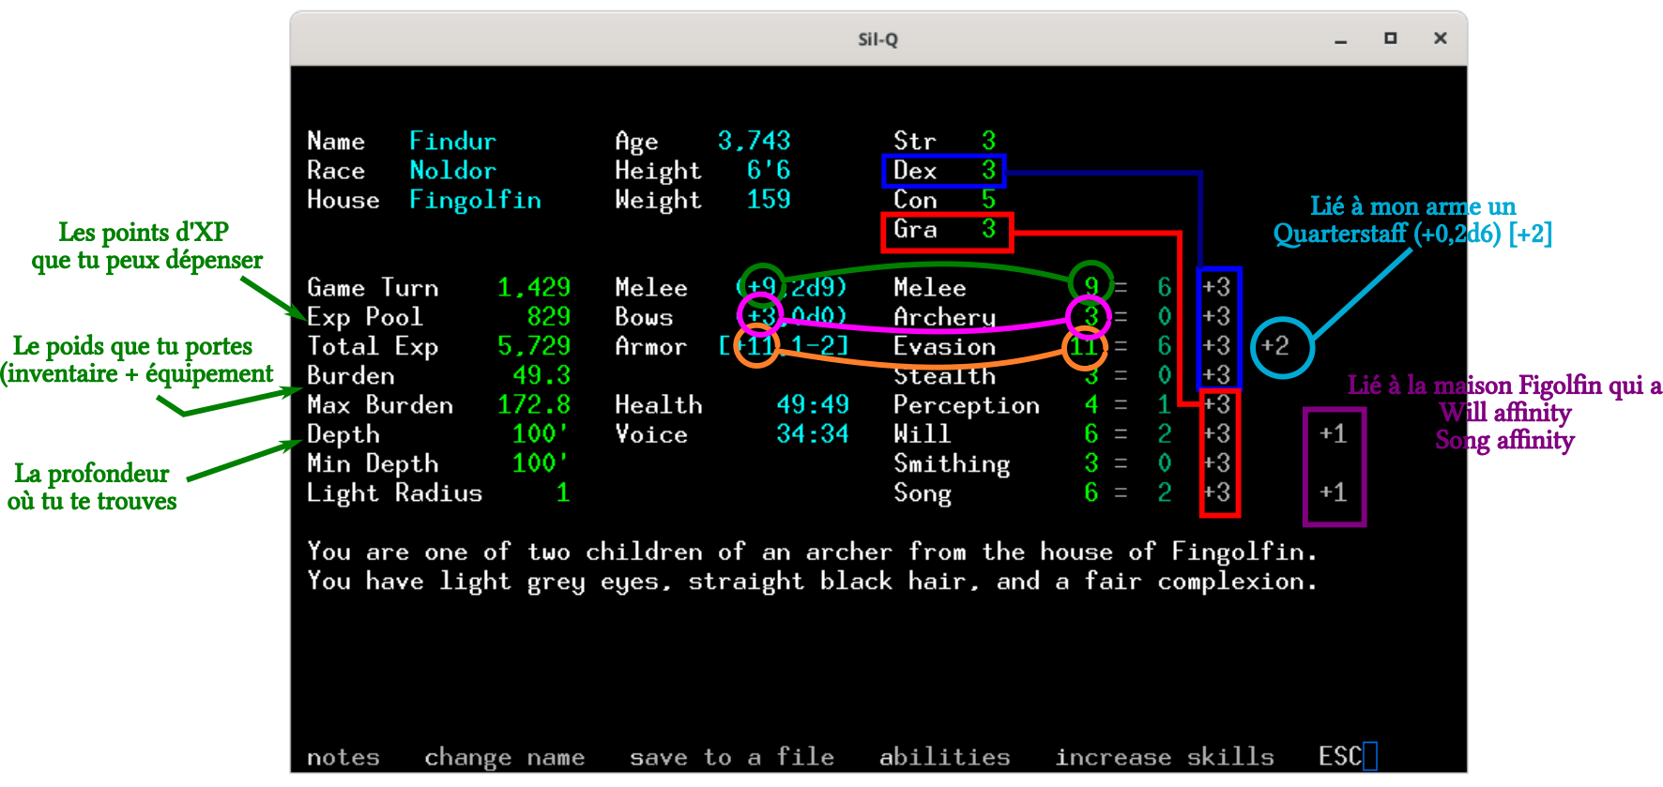The width and height of the screenshot is (1663, 787).
Task: Click the red-boxed Gra stat
Action: pyautogui.click(x=946, y=231)
